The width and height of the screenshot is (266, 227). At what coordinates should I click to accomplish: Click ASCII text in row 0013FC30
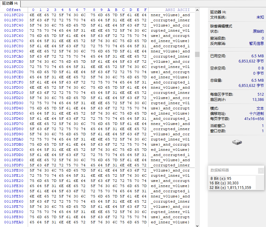point(170,20)
